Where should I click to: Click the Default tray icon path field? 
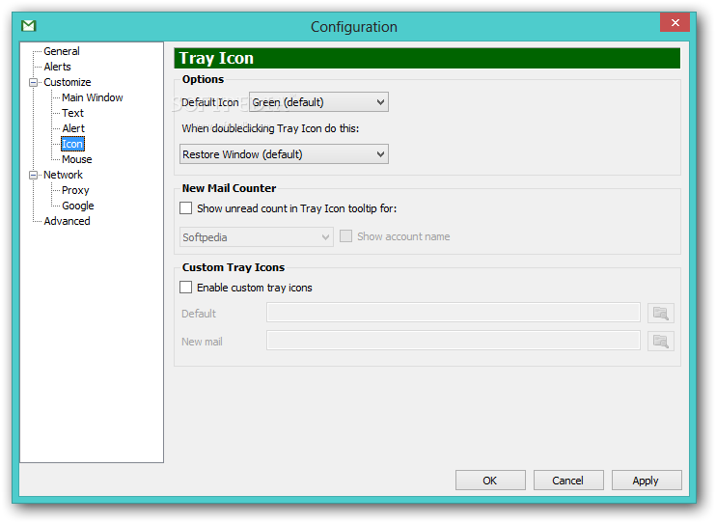pos(453,313)
